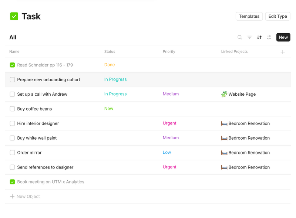Tick Buy white wall paint checkbox
296x218 pixels.
click(12, 138)
